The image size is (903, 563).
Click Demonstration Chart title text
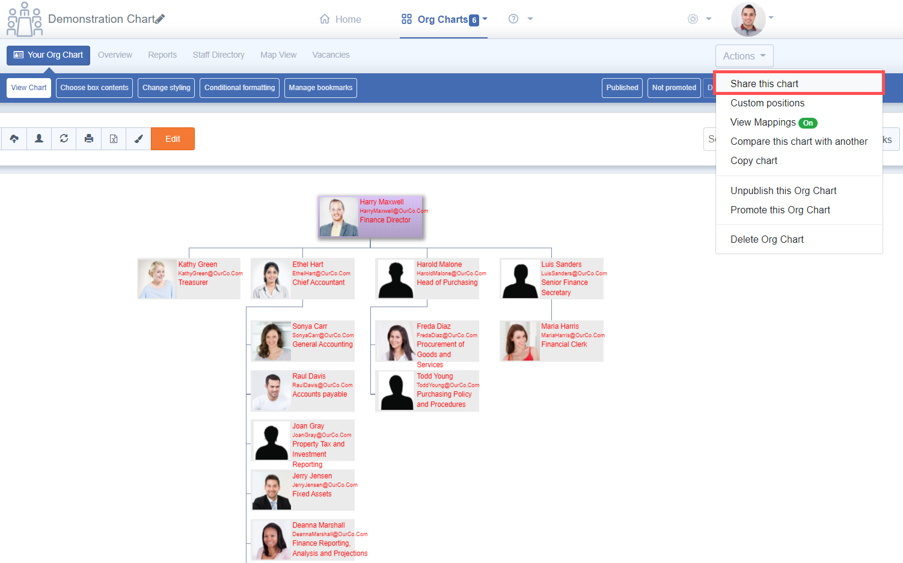click(x=101, y=19)
